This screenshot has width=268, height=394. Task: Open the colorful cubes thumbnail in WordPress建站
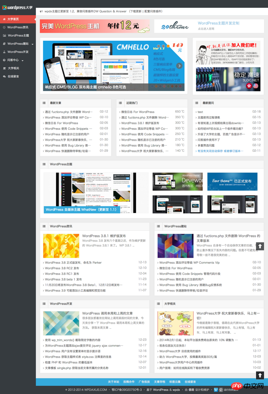click(176, 246)
